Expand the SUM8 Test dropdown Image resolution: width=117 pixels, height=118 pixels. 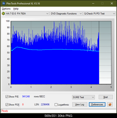84,97
